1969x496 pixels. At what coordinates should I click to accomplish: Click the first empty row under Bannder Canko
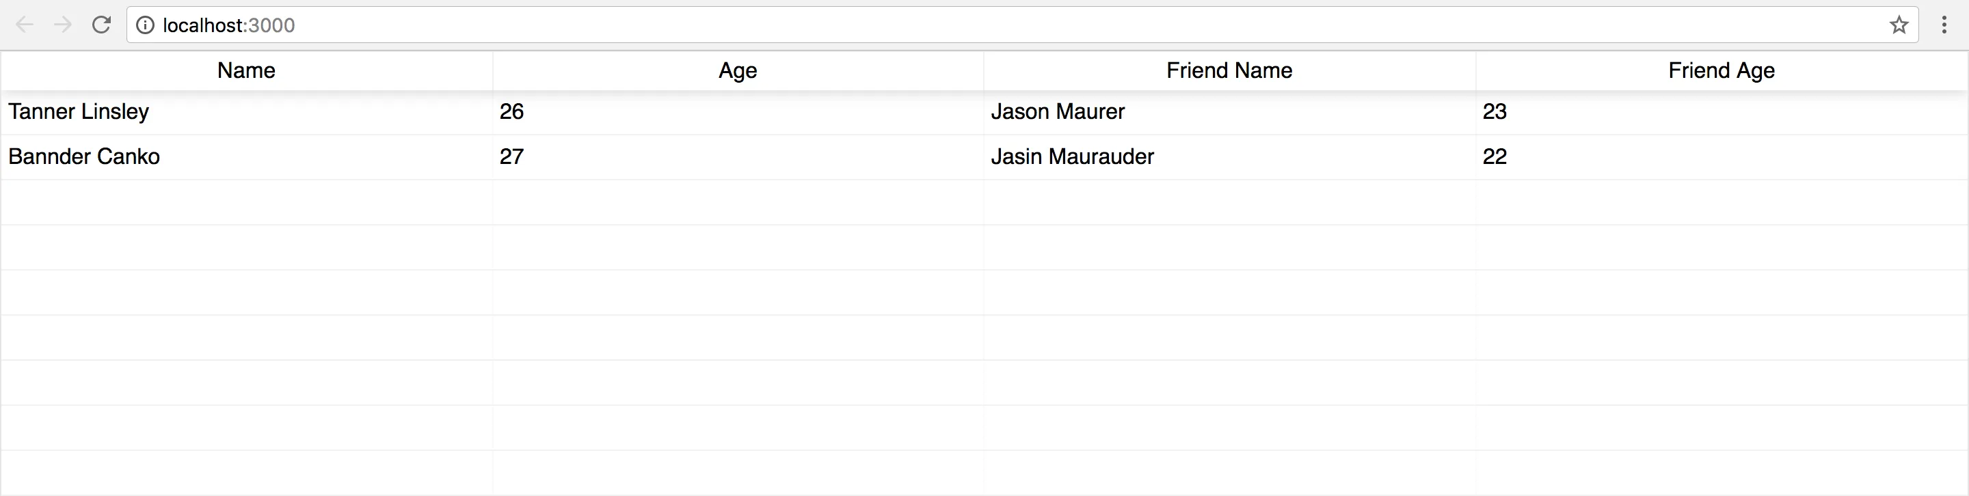click(246, 202)
